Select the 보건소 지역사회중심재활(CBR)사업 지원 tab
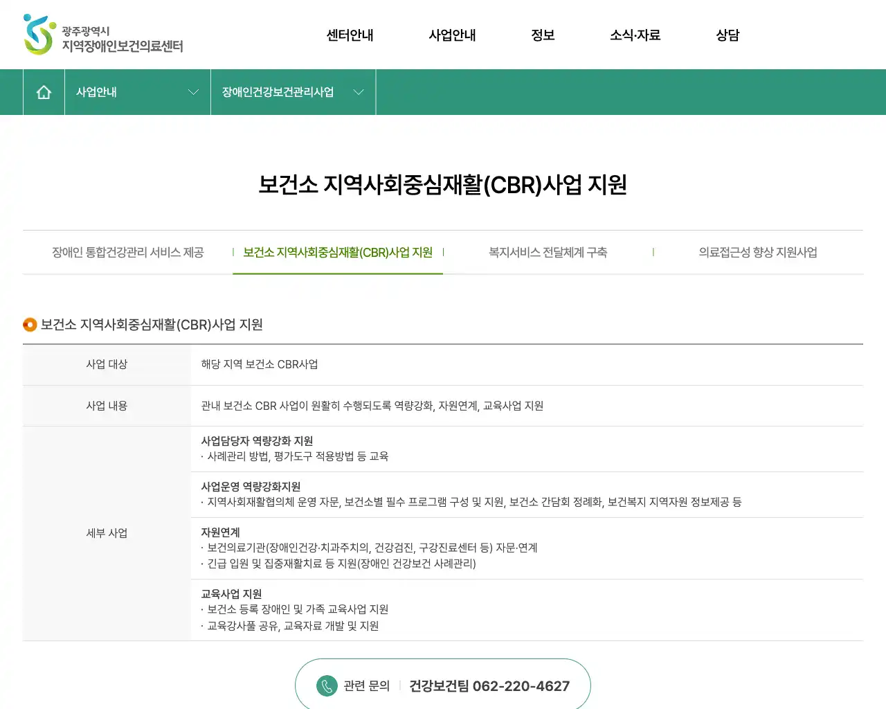The image size is (886, 709). coord(338,253)
